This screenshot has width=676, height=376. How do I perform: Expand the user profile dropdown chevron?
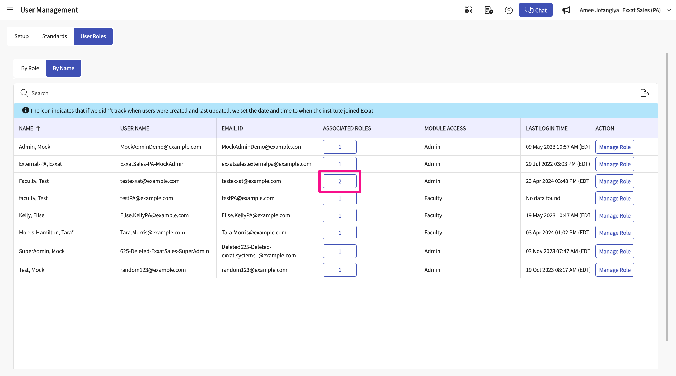click(x=669, y=10)
